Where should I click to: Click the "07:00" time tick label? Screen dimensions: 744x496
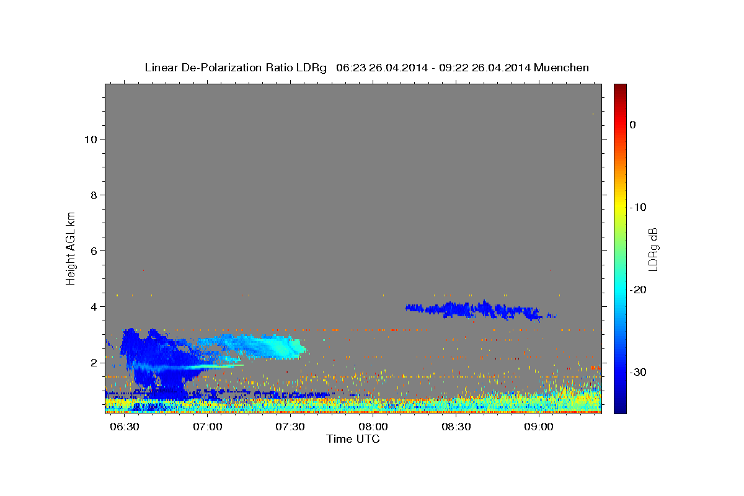pyautogui.click(x=207, y=427)
